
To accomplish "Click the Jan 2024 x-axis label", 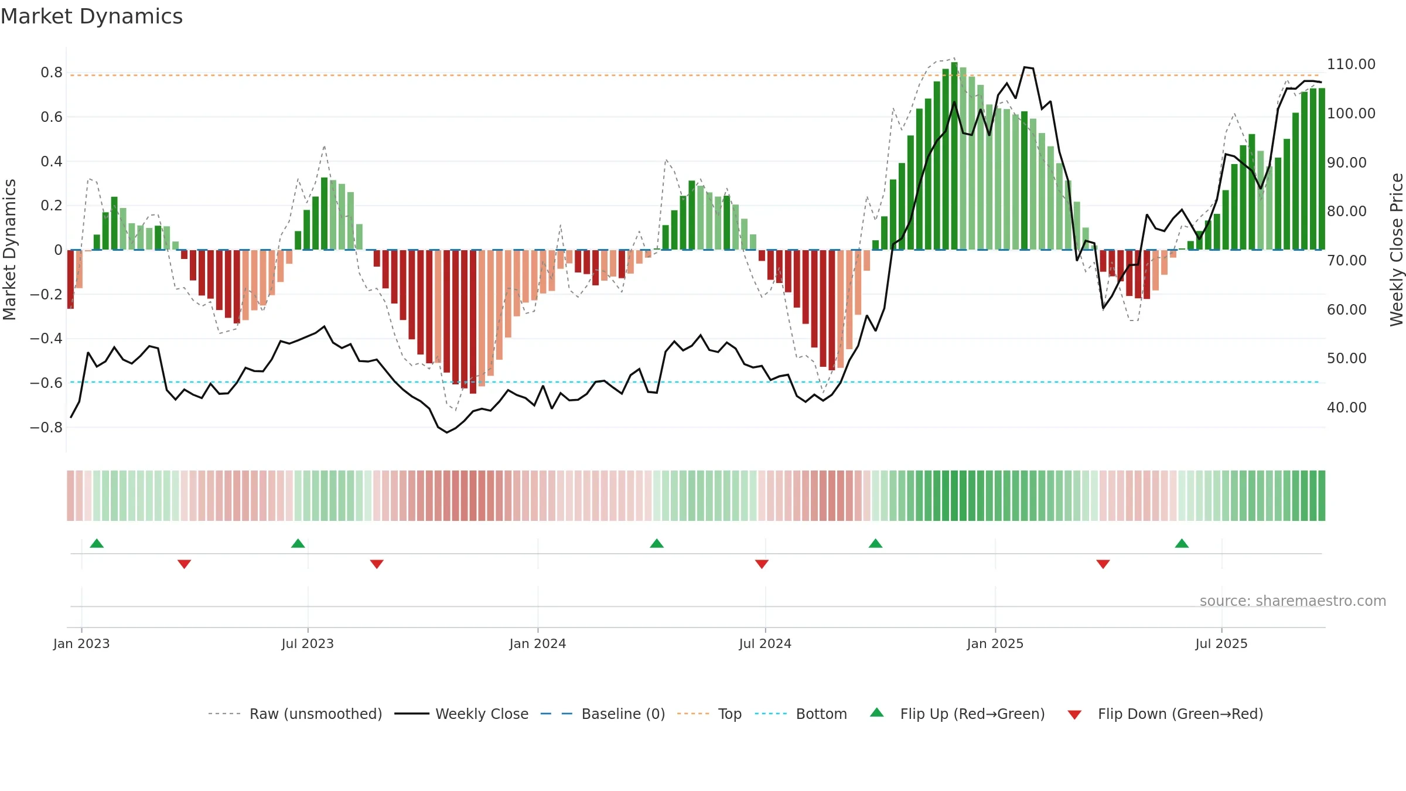I will click(538, 643).
